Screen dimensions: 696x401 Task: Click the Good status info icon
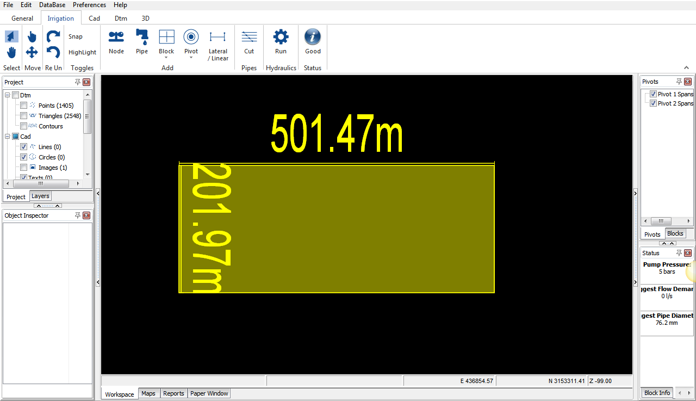pyautogui.click(x=313, y=37)
